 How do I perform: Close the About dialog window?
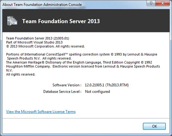(162, 3)
